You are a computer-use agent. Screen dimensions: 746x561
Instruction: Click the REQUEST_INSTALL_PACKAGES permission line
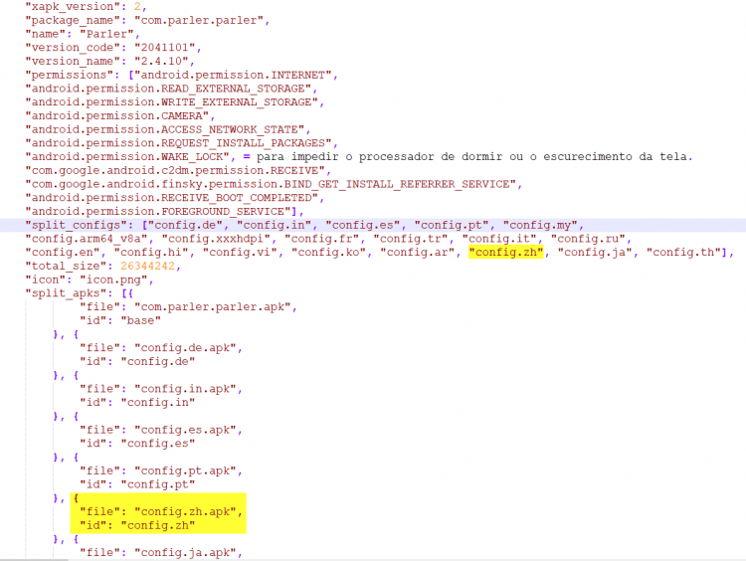pyautogui.click(x=178, y=143)
